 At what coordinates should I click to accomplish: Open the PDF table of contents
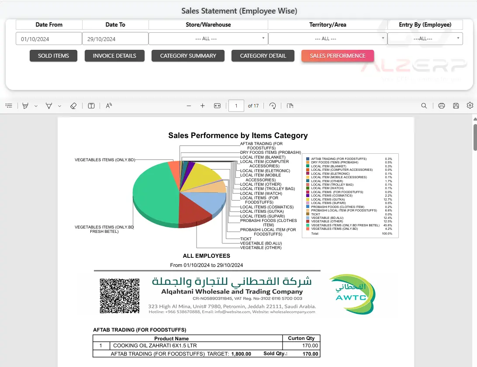click(9, 106)
